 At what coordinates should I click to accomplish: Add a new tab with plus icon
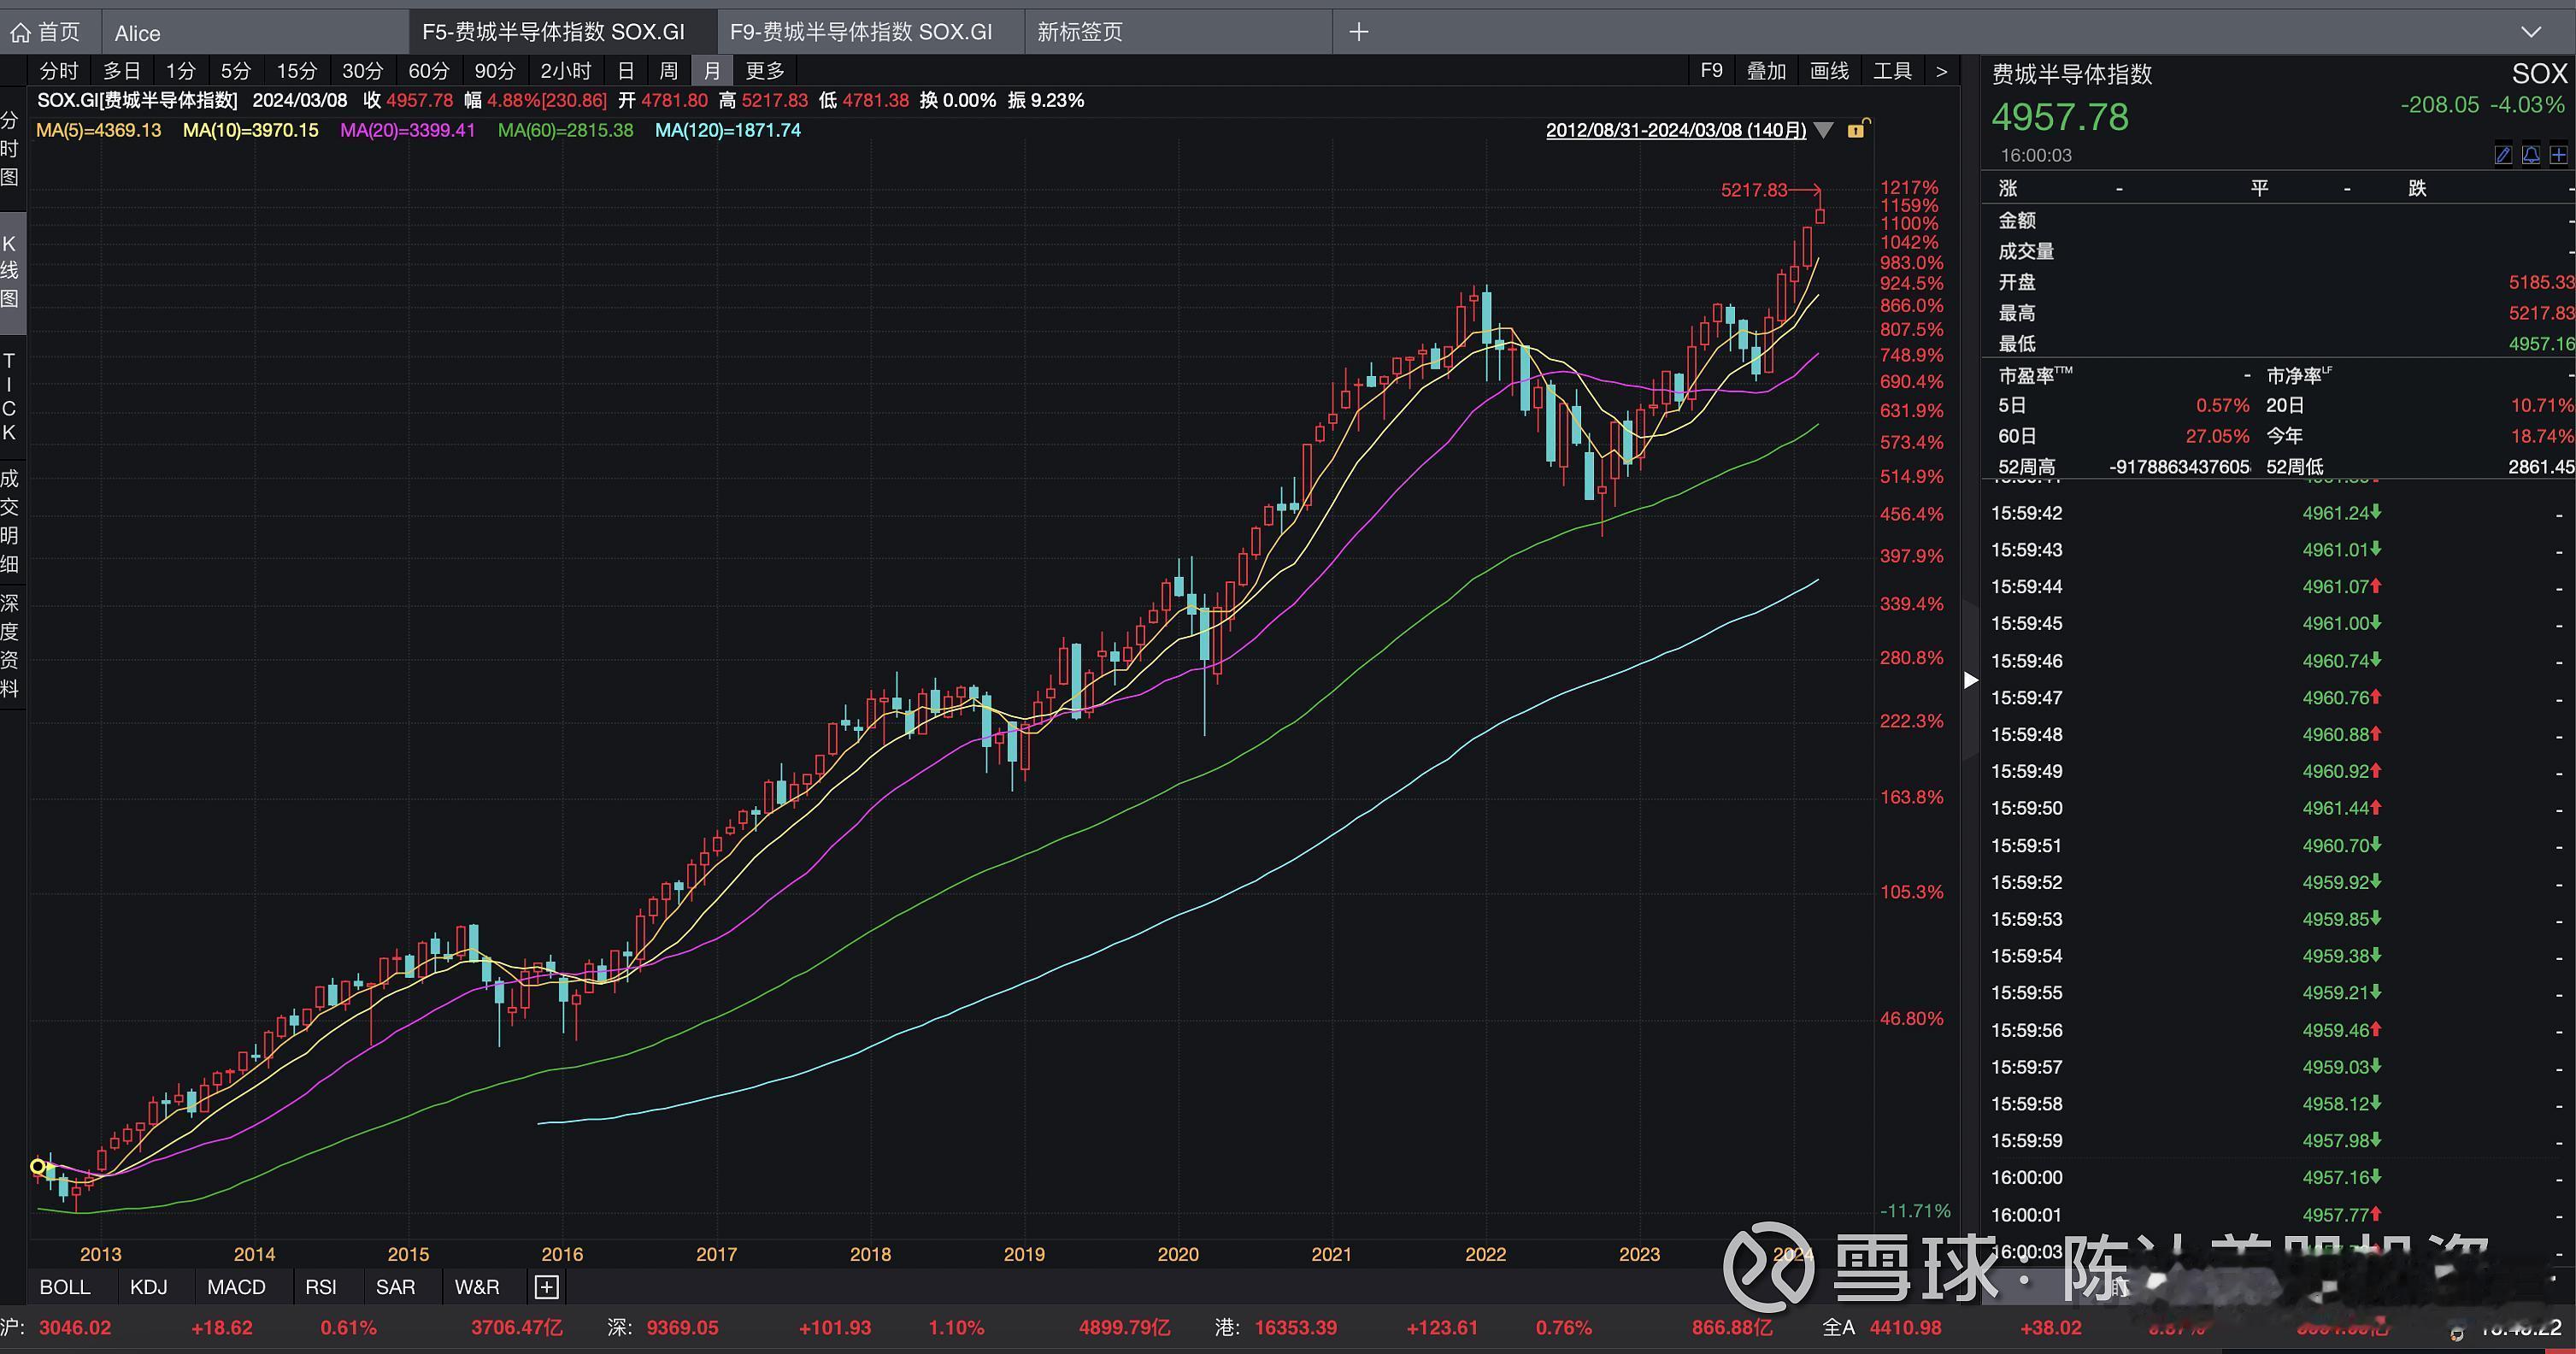(x=1358, y=32)
